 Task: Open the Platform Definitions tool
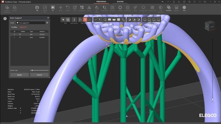click(x=7, y=9)
